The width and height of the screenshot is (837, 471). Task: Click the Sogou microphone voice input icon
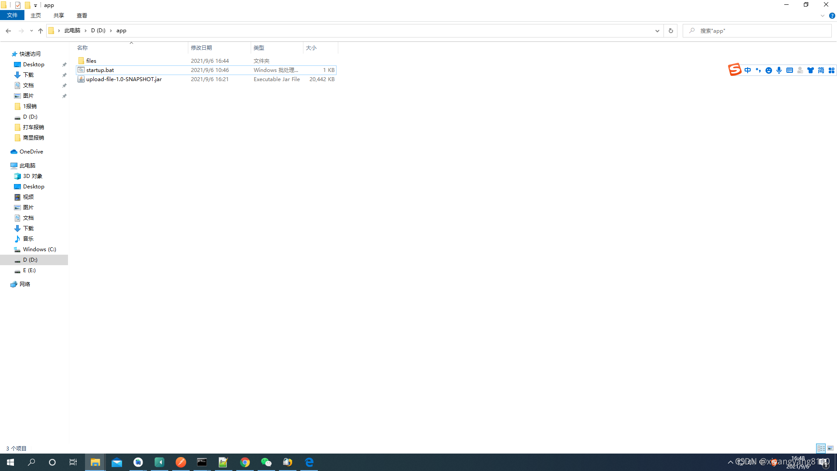[779, 70]
